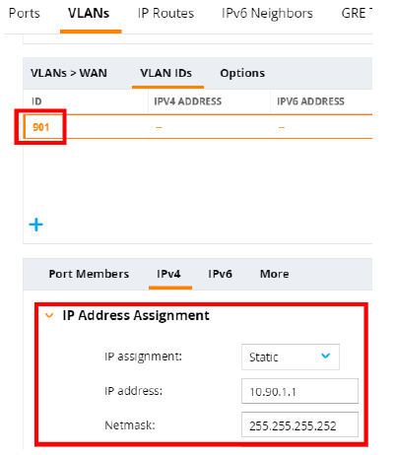This screenshot has width=395, height=455.
Task: Open the Options sub-tab
Action: coord(242,73)
